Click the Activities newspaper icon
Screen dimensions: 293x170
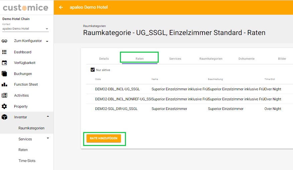(x=4, y=95)
